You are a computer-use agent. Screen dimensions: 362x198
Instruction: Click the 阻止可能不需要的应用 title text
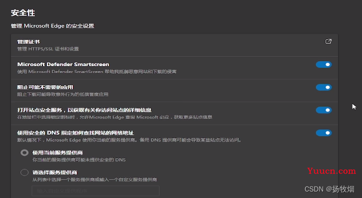pos(45,87)
